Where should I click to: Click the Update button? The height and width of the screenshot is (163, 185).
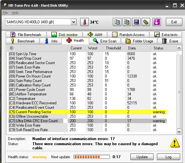point(142,157)
